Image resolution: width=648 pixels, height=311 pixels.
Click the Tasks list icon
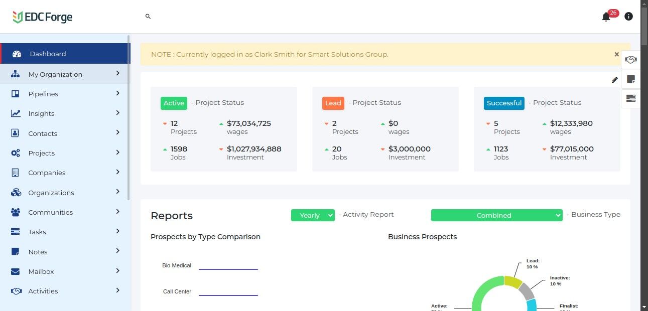point(16,232)
